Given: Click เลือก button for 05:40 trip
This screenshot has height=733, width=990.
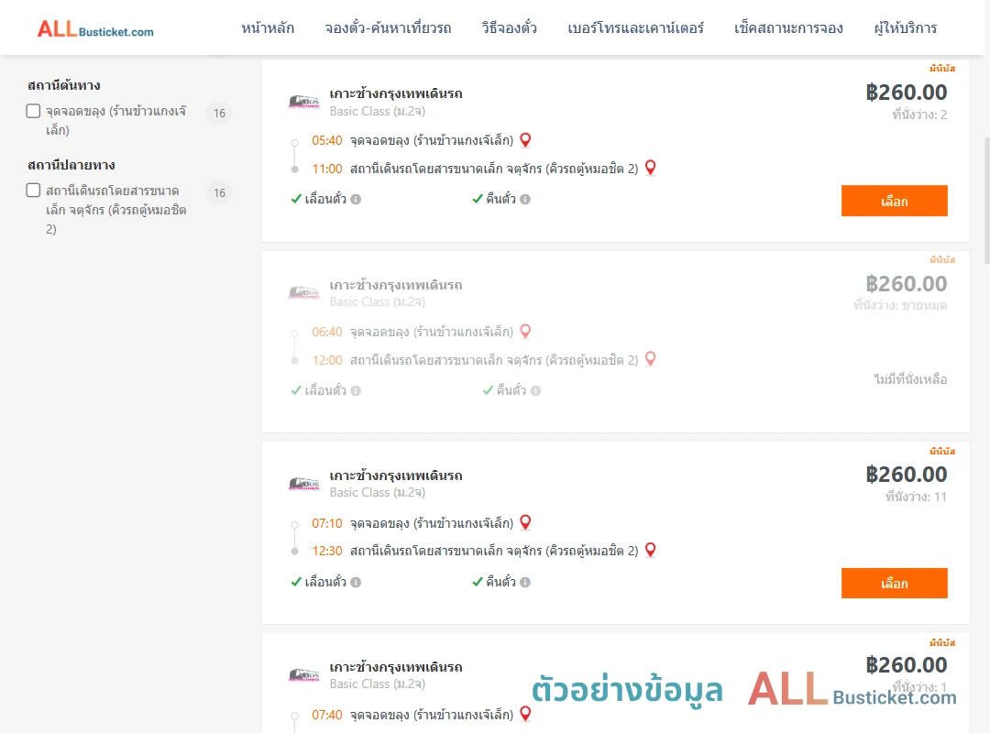Looking at the screenshot, I should [894, 201].
